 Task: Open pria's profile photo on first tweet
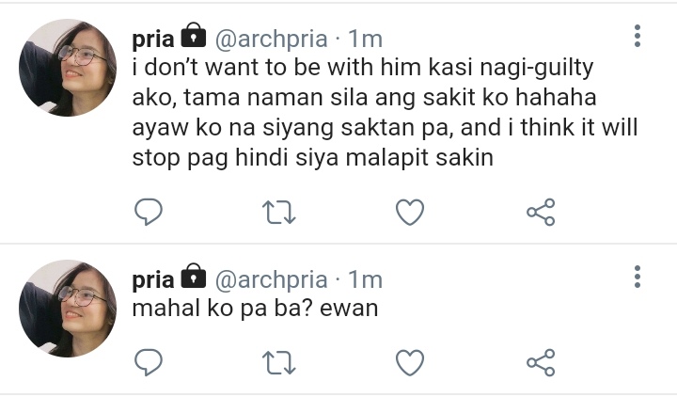click(68, 68)
